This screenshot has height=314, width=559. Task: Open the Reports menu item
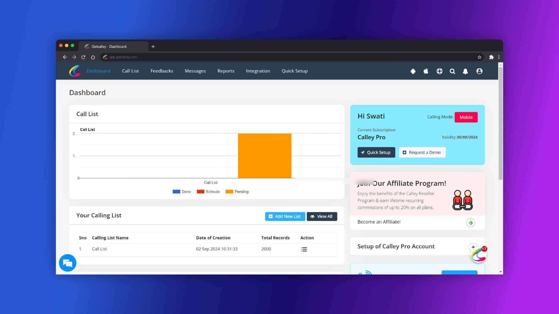point(226,71)
